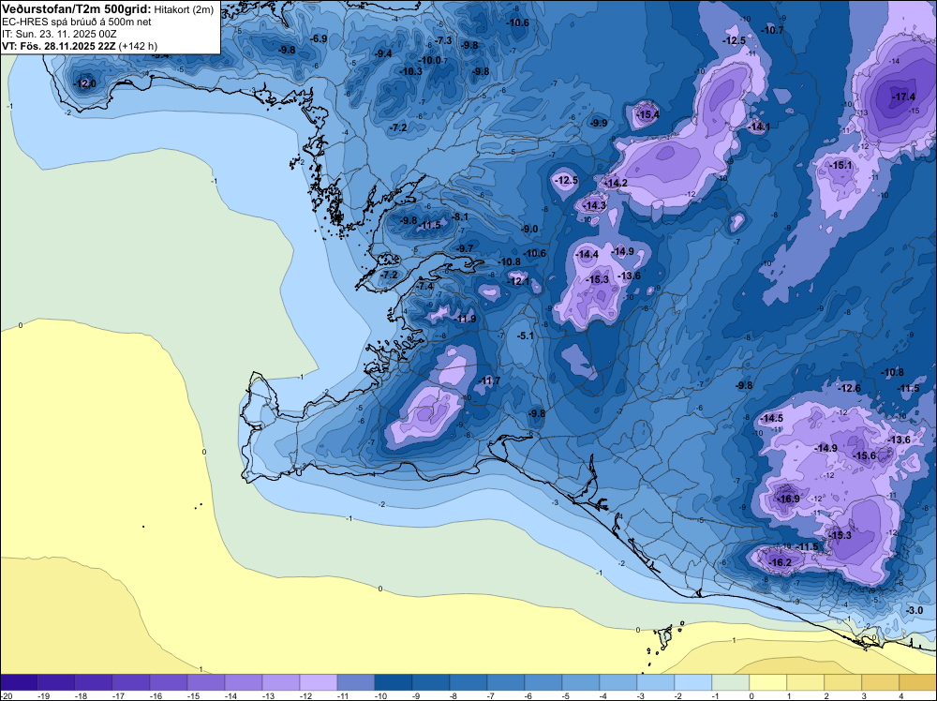Click the -7.4 temperature label
This screenshot has width=937, height=701.
[424, 287]
